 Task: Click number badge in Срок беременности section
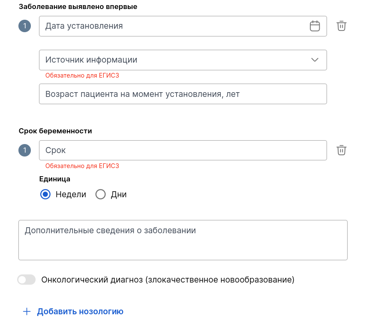coord(25,150)
